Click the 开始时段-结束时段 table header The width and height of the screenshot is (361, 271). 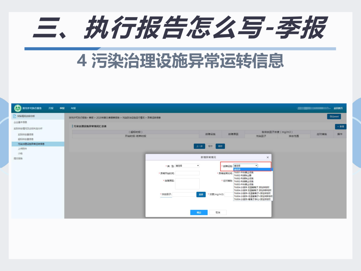pyautogui.click(x=135, y=136)
